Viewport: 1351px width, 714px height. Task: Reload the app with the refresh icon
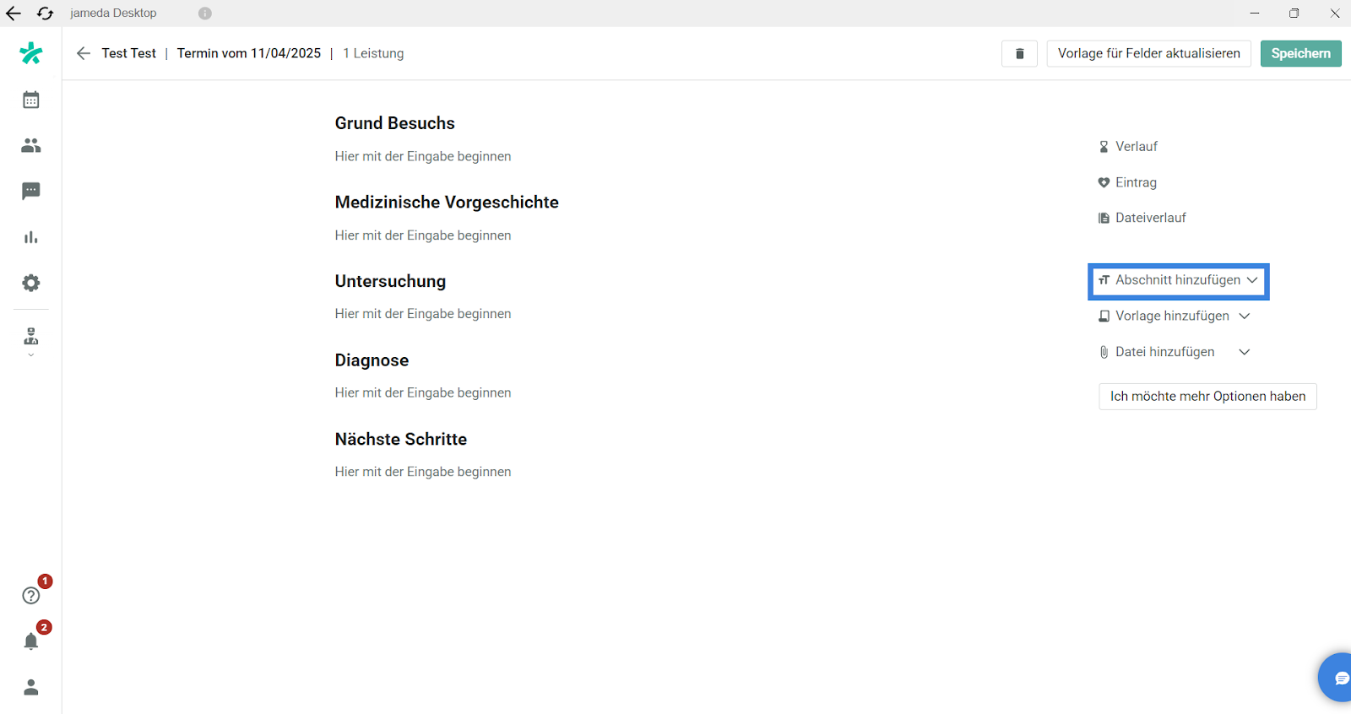tap(46, 14)
